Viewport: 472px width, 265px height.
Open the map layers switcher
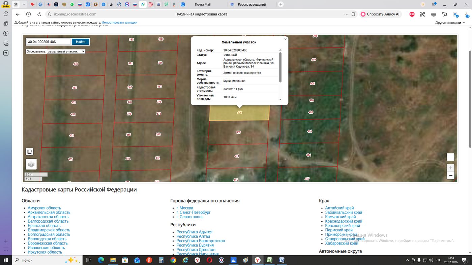coord(31,164)
